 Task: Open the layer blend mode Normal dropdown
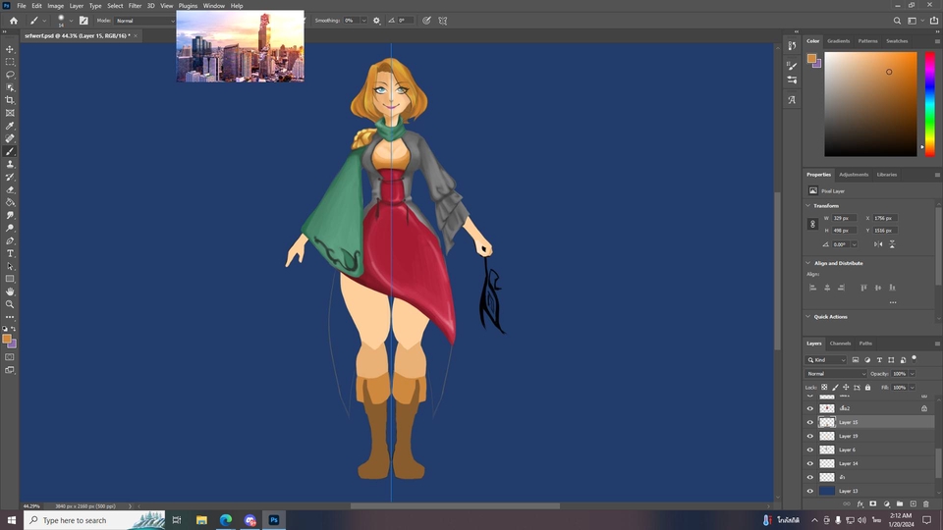point(836,374)
